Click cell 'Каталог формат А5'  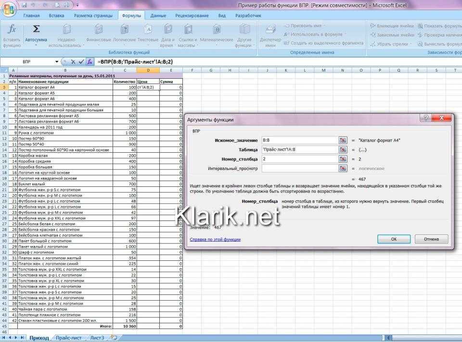(65, 93)
